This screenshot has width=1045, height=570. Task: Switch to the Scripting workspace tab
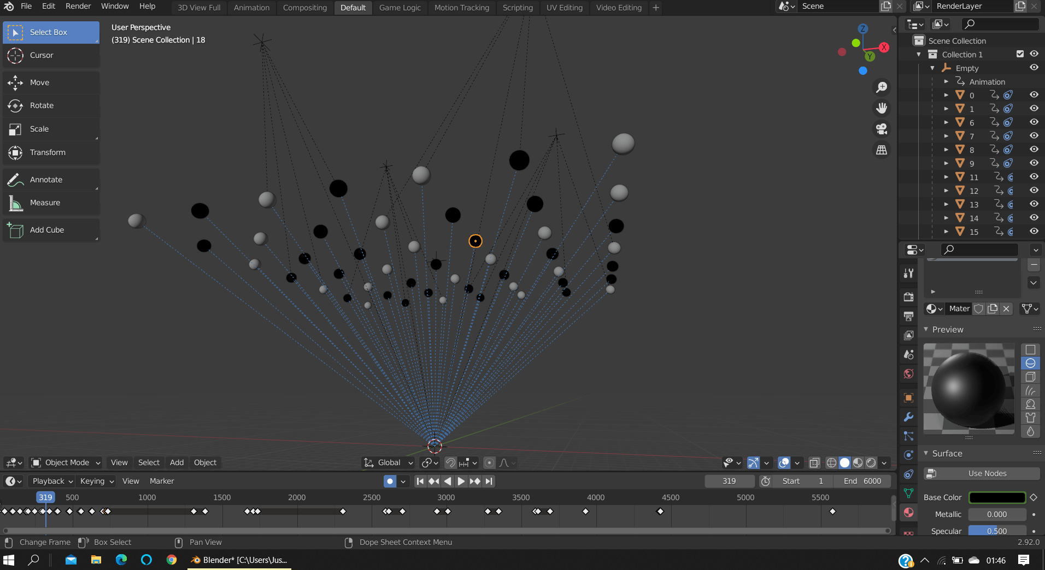517,8
